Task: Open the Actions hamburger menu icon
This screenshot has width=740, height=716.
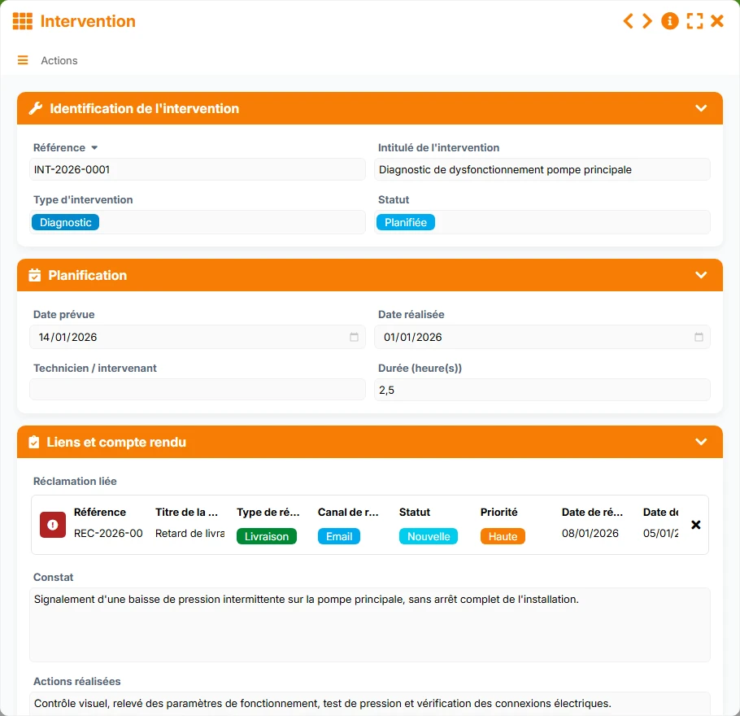Action: pos(23,60)
